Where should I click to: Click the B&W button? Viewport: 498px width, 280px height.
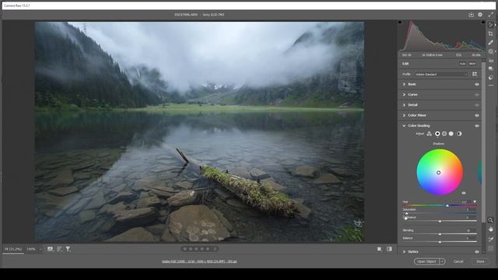[x=472, y=64]
